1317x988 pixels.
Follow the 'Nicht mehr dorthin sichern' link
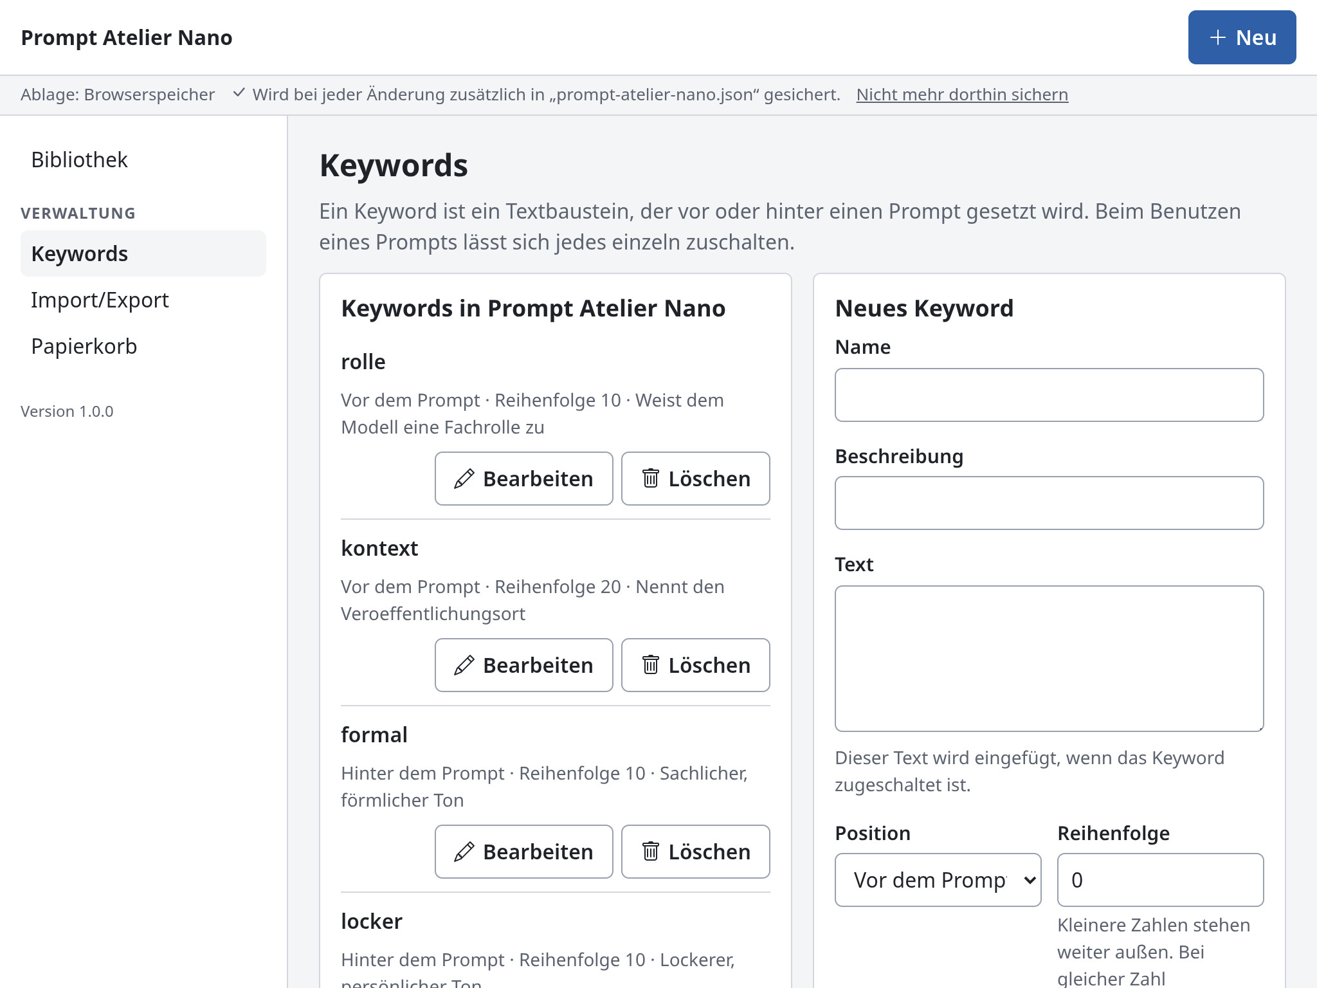pos(962,95)
